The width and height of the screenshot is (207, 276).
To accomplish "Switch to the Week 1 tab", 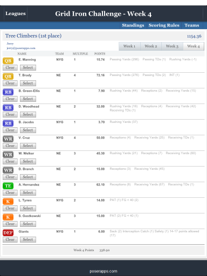I will 129,46.
